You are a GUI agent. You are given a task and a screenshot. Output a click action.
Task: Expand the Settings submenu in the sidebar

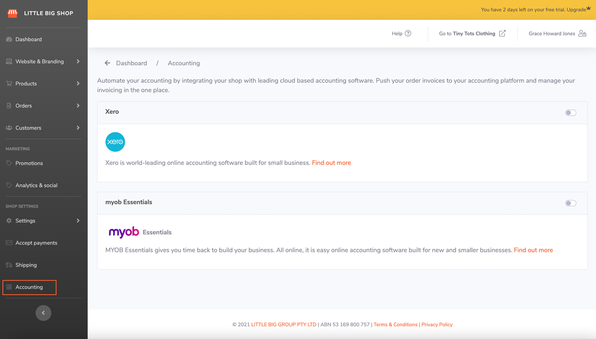click(x=78, y=221)
